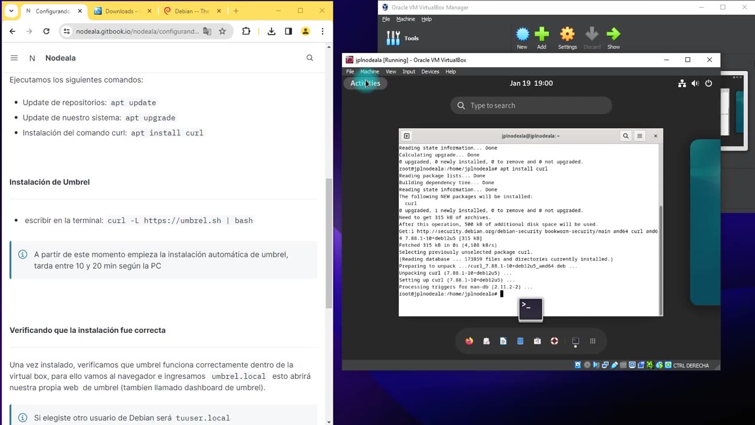
Task: View site information icon in address bar
Action: point(67,31)
